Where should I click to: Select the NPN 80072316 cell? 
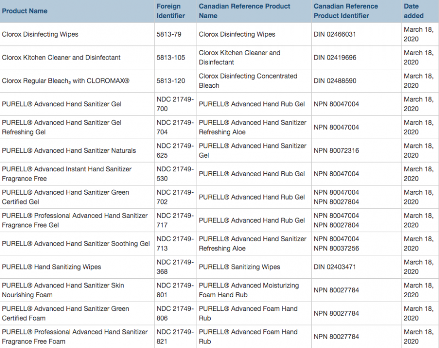click(x=336, y=150)
